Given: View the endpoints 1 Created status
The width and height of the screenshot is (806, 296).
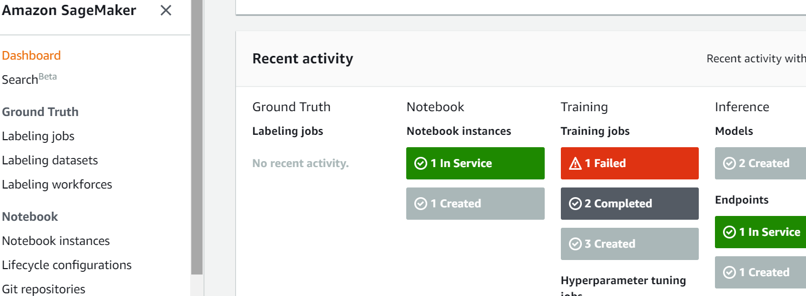Looking at the screenshot, I should coord(760,272).
